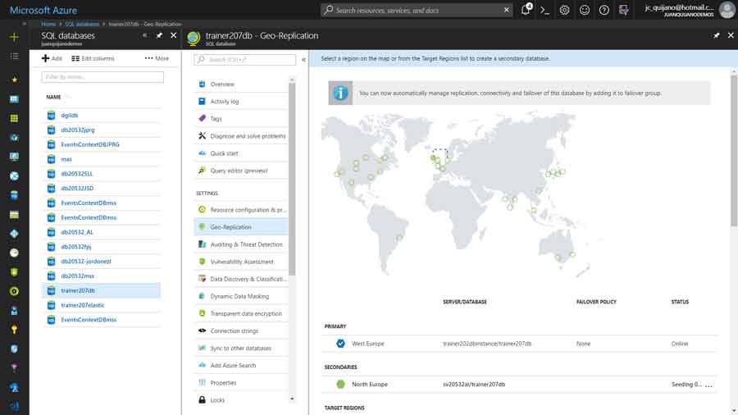
Task: Open all services list icon in sidebar
Action: 14,57
